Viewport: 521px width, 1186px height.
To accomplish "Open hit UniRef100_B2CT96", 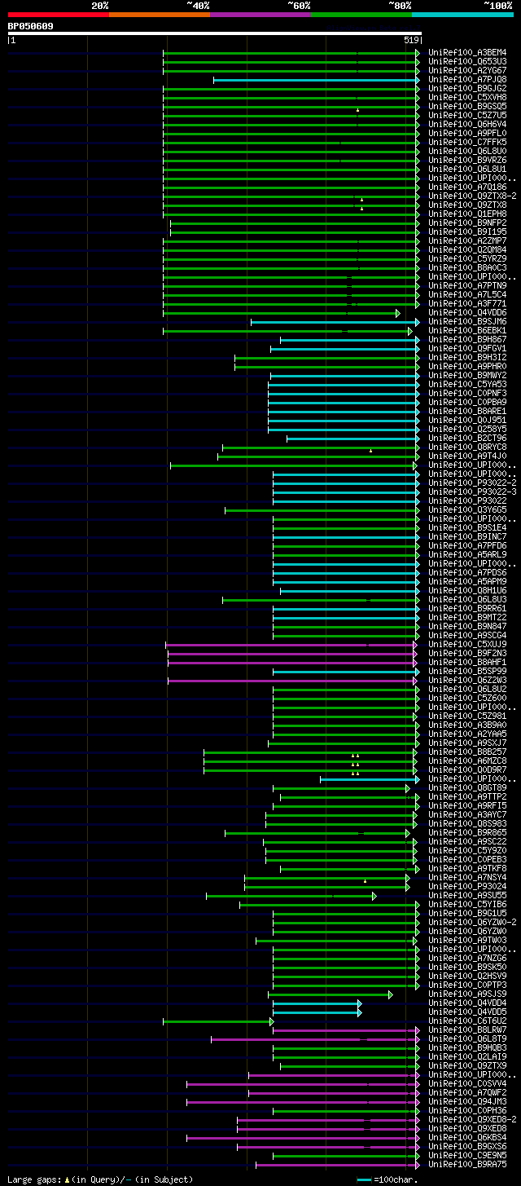I will tap(467, 439).
